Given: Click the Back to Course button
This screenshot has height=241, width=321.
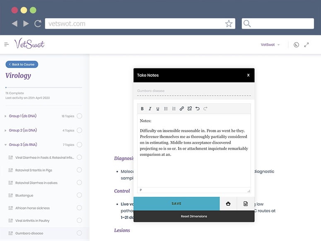Looking at the screenshot, I should click(x=22, y=64).
